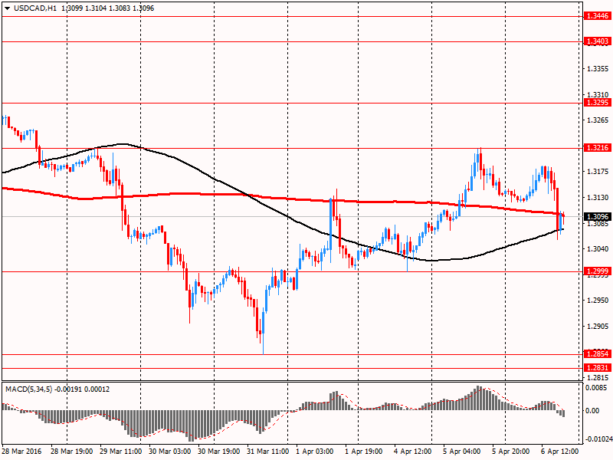The height and width of the screenshot is (460, 613).
Task: Select the 1.3265 price scale value
Action: (x=598, y=120)
